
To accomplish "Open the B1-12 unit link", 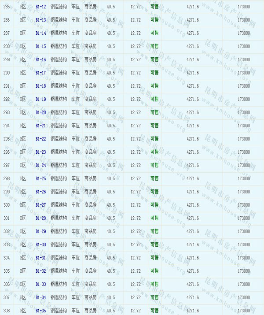I will coord(40,7).
